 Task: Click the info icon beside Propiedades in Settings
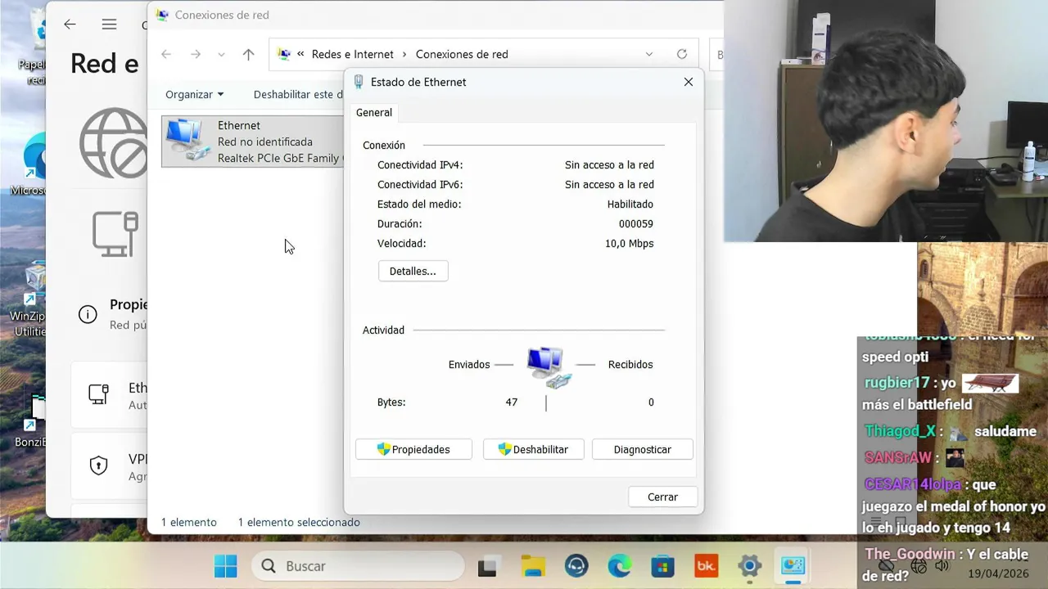(88, 314)
